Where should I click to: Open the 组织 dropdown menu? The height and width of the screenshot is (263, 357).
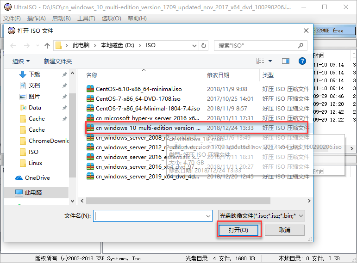tap(21, 61)
